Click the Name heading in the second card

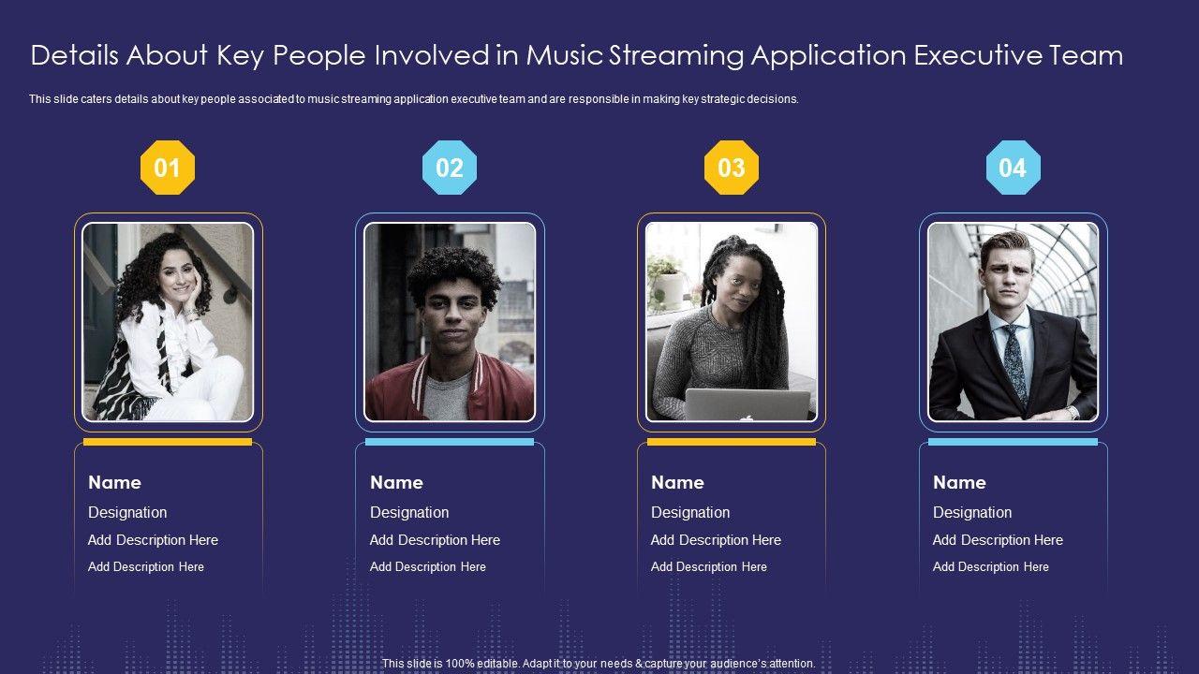(x=396, y=483)
